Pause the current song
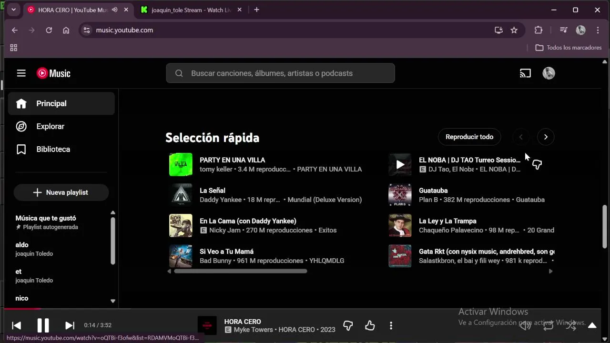Viewport: 610px width, 343px height. tap(43, 325)
